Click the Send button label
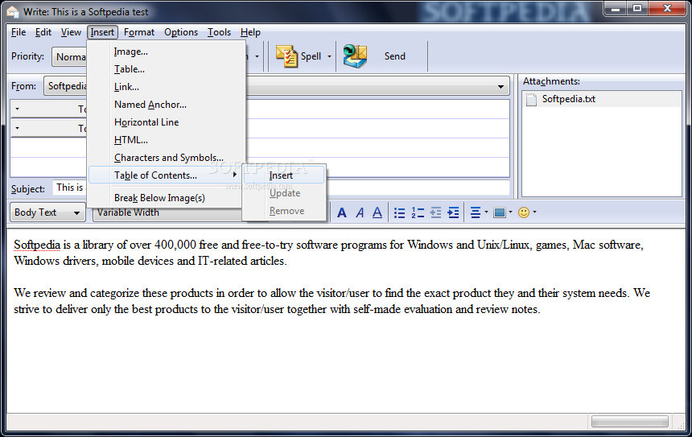The height and width of the screenshot is (437, 692). click(394, 56)
